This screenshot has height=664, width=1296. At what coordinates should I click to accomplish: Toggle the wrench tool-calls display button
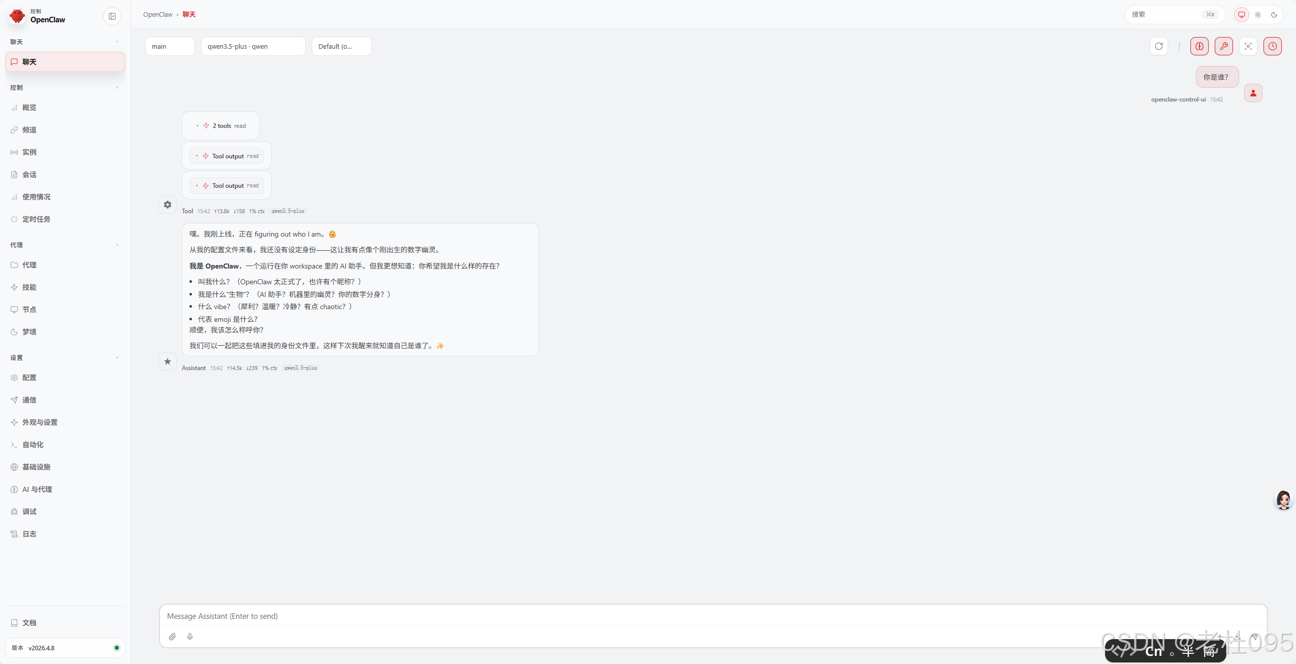point(1223,46)
